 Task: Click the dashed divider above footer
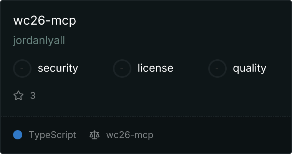[146, 117]
